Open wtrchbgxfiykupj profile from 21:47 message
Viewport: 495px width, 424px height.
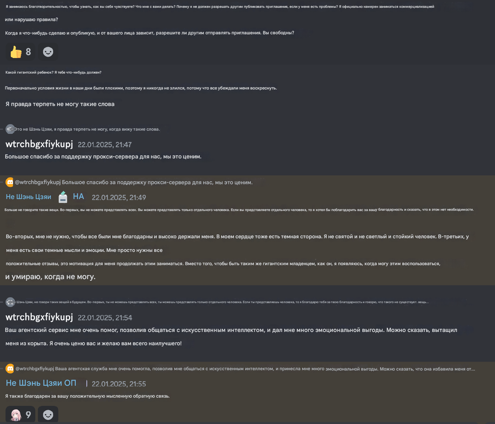pos(39,144)
